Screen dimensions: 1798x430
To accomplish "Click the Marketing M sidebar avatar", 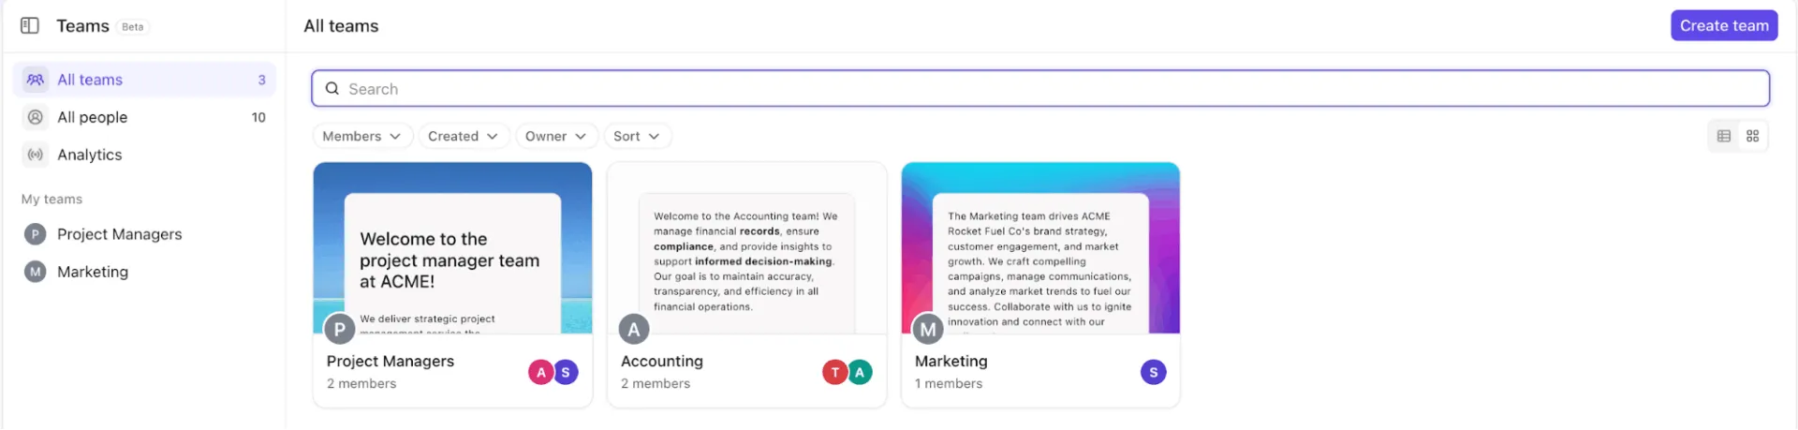I will point(36,272).
